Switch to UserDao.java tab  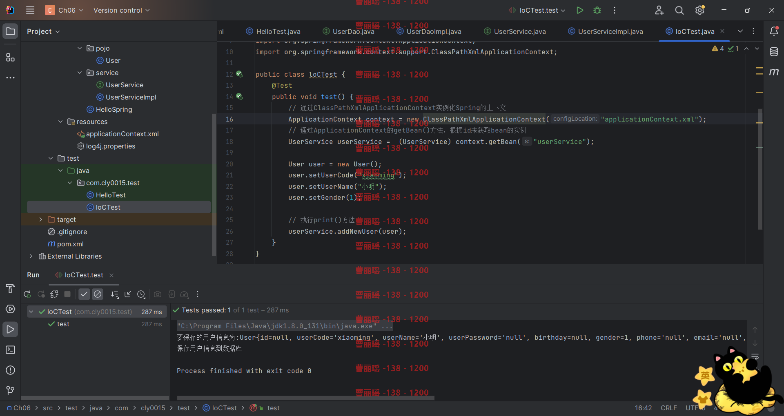point(348,31)
